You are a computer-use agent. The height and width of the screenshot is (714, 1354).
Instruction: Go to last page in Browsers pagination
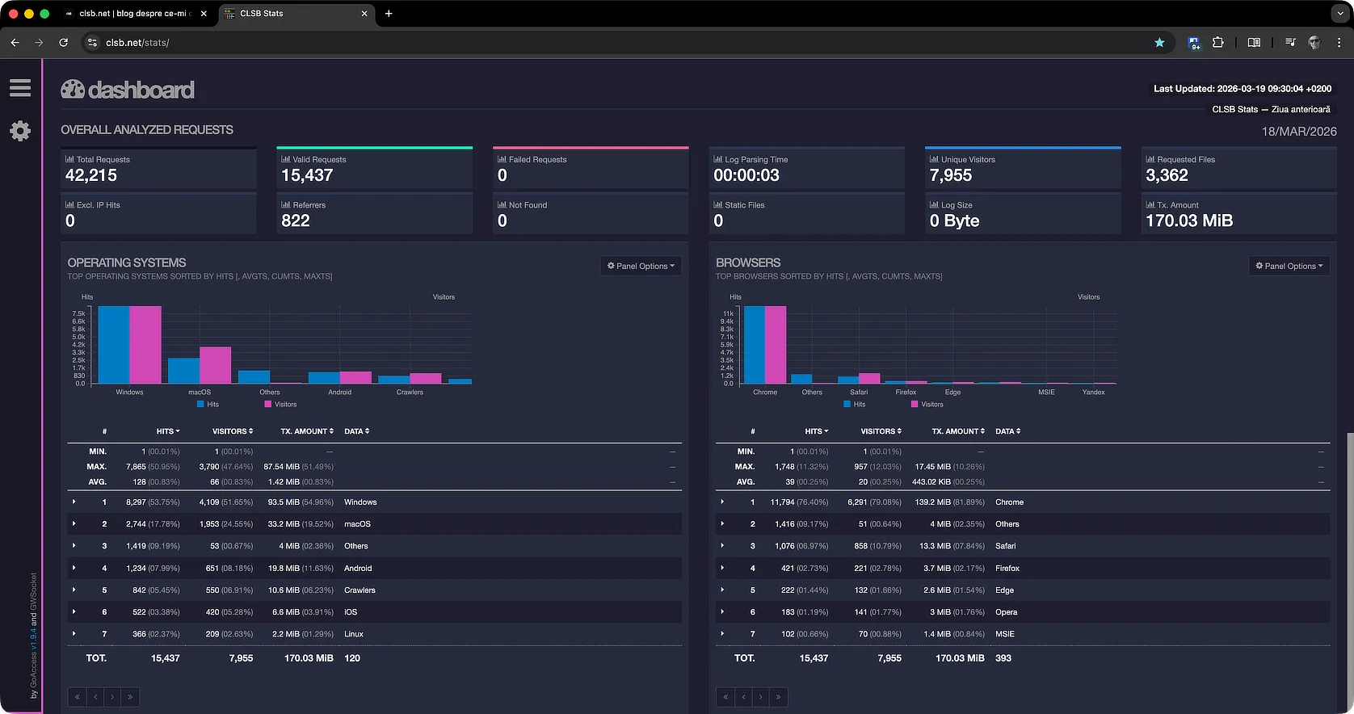pyautogui.click(x=778, y=697)
